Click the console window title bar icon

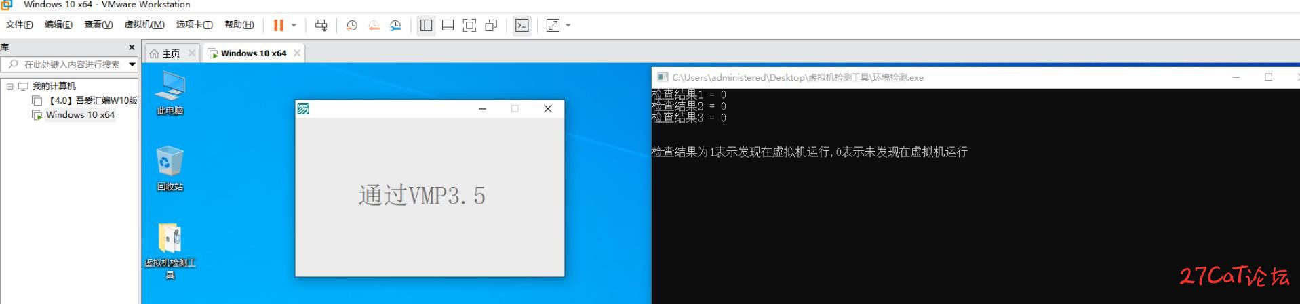[663, 77]
